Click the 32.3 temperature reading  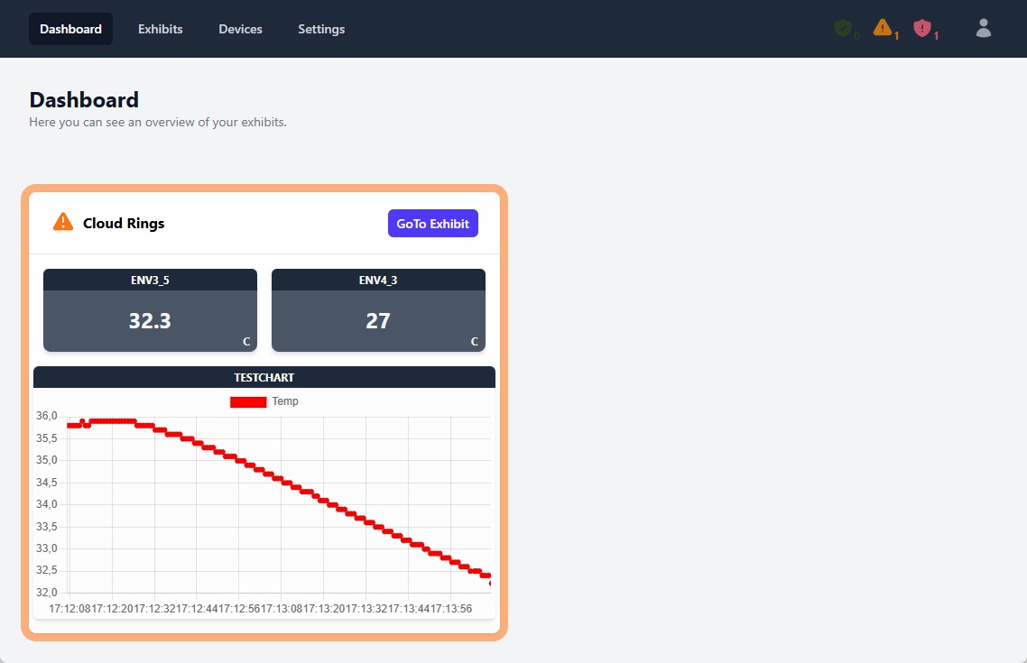pos(150,321)
